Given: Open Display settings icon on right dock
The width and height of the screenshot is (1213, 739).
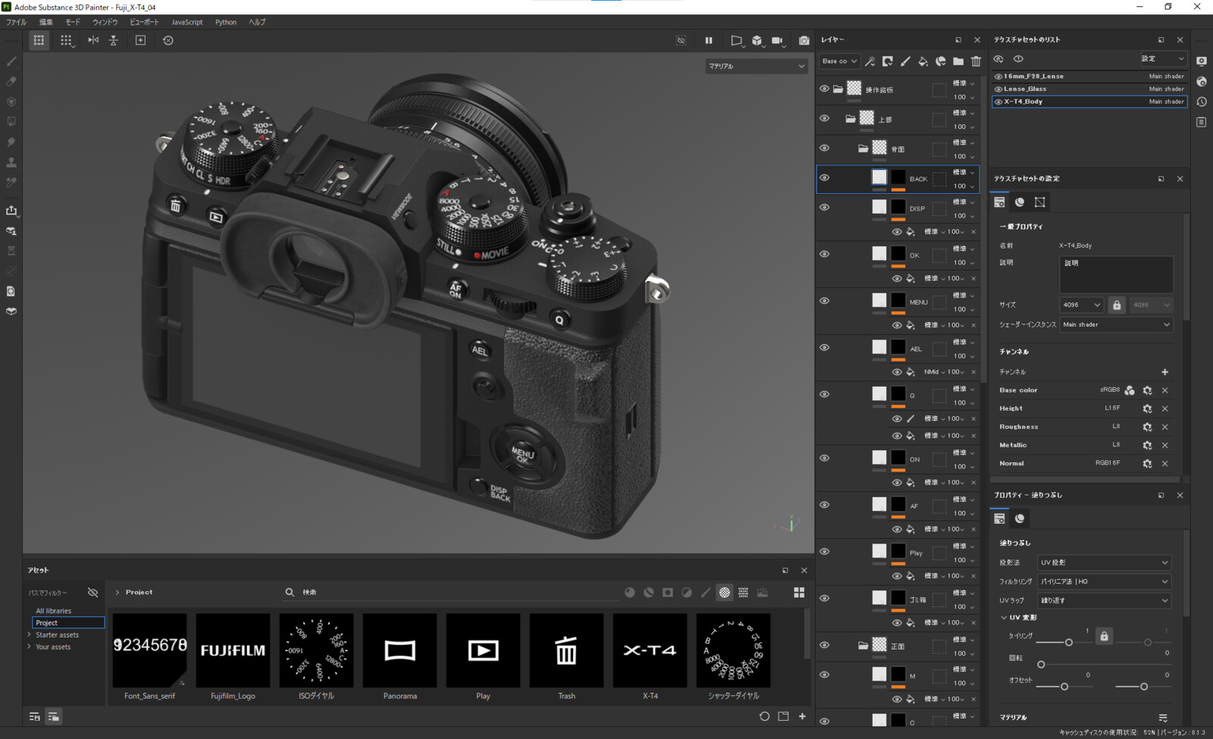Looking at the screenshot, I should pyautogui.click(x=1202, y=61).
